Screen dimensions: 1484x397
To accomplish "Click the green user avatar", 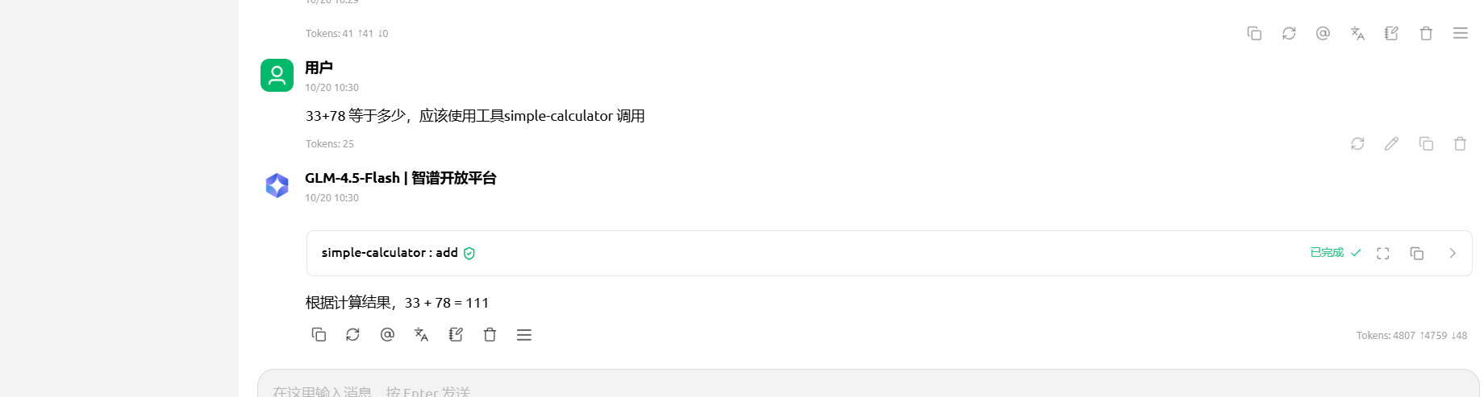I will [277, 75].
